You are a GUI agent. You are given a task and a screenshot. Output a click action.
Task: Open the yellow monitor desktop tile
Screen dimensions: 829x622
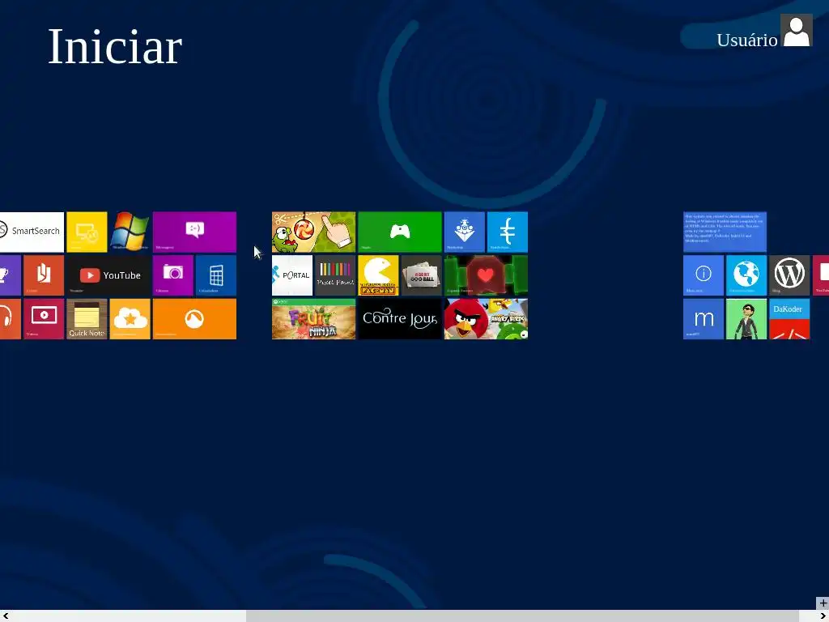pyautogui.click(x=87, y=232)
